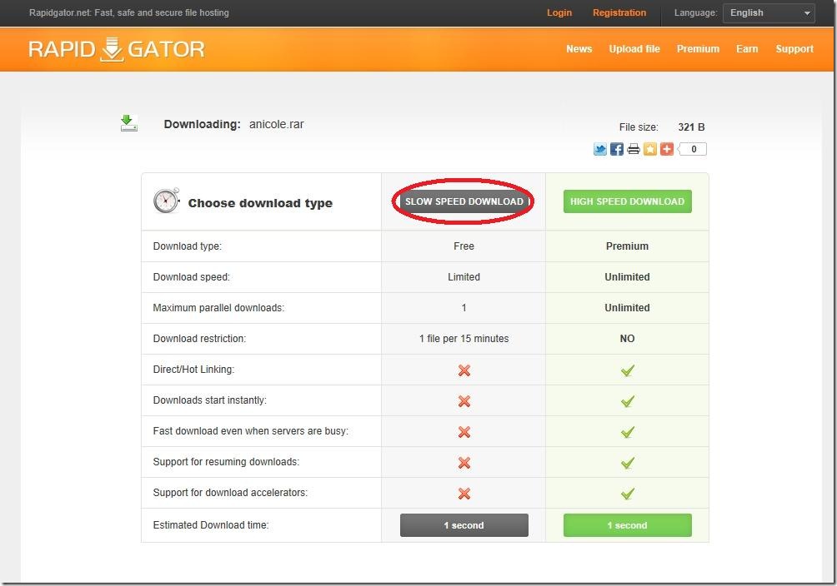837x586 pixels.
Task: Go to Upload file page
Action: coord(634,49)
